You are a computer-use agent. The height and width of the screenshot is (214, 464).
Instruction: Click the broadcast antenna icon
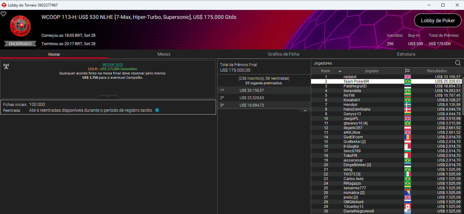[6, 66]
